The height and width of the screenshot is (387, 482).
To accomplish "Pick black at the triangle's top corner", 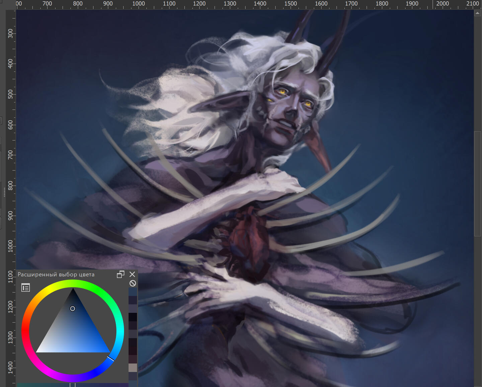I will 73,290.
